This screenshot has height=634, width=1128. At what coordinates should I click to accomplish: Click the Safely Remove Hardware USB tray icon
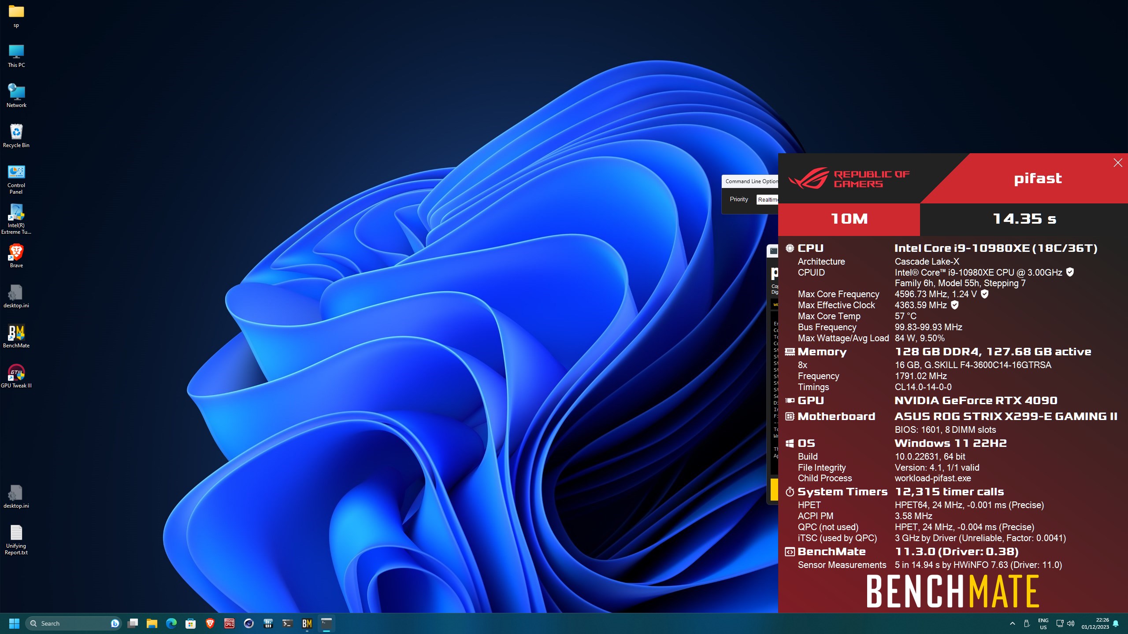coord(1026,623)
